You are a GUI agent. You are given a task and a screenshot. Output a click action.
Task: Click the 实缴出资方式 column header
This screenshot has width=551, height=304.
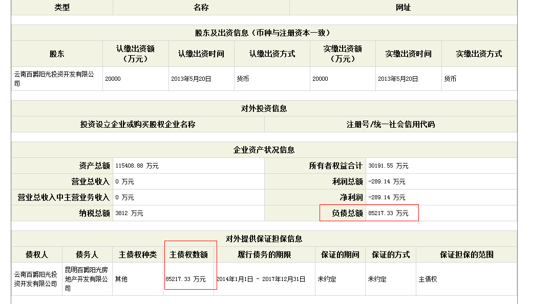click(x=479, y=54)
